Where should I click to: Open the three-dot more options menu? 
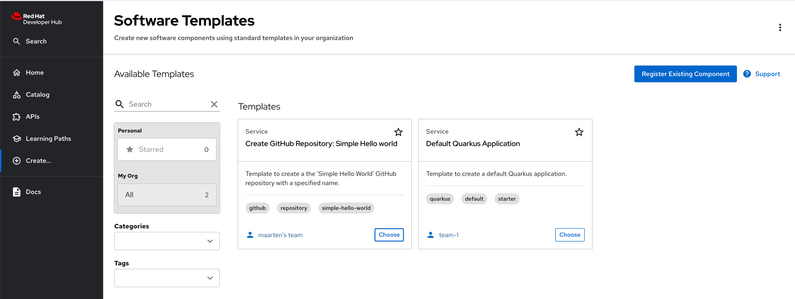(x=780, y=28)
